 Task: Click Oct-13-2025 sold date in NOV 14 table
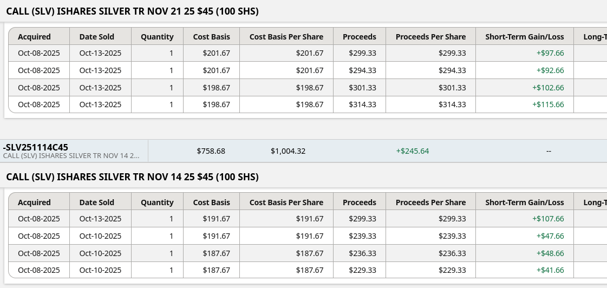point(100,219)
